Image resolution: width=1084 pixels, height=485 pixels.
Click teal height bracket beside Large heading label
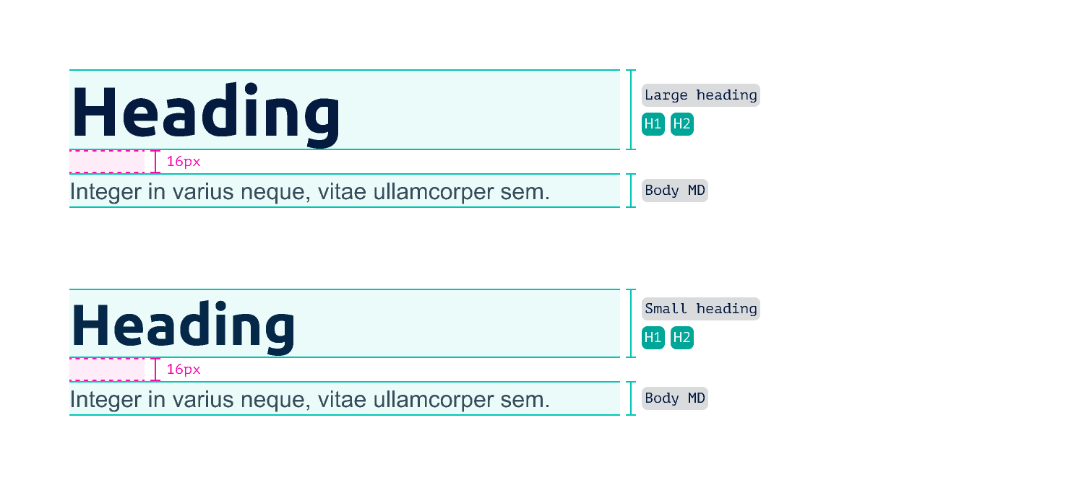coord(631,110)
